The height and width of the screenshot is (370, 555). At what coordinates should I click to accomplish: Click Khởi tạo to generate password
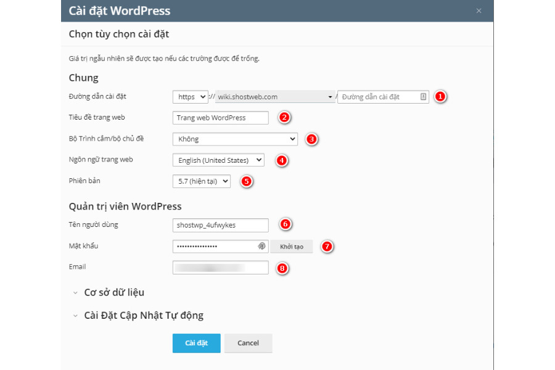292,247
